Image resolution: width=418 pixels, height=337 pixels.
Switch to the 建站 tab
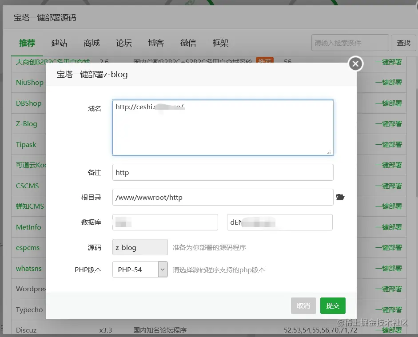click(x=59, y=43)
